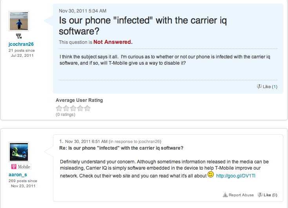Viewport: 288px width, 208px height.
Task: Rate the post one star
Action: (x=59, y=109)
